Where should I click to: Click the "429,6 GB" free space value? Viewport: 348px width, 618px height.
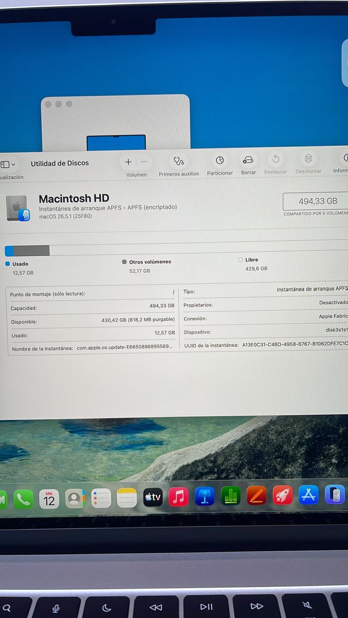point(256,268)
